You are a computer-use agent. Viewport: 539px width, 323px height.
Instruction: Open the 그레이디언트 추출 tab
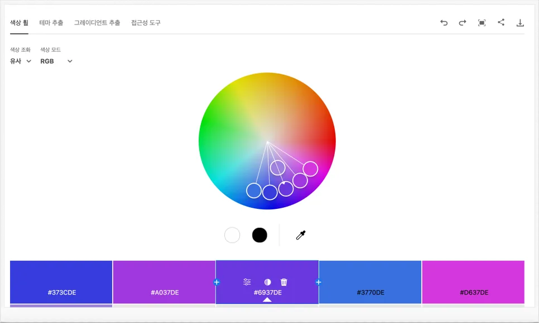[x=97, y=23]
